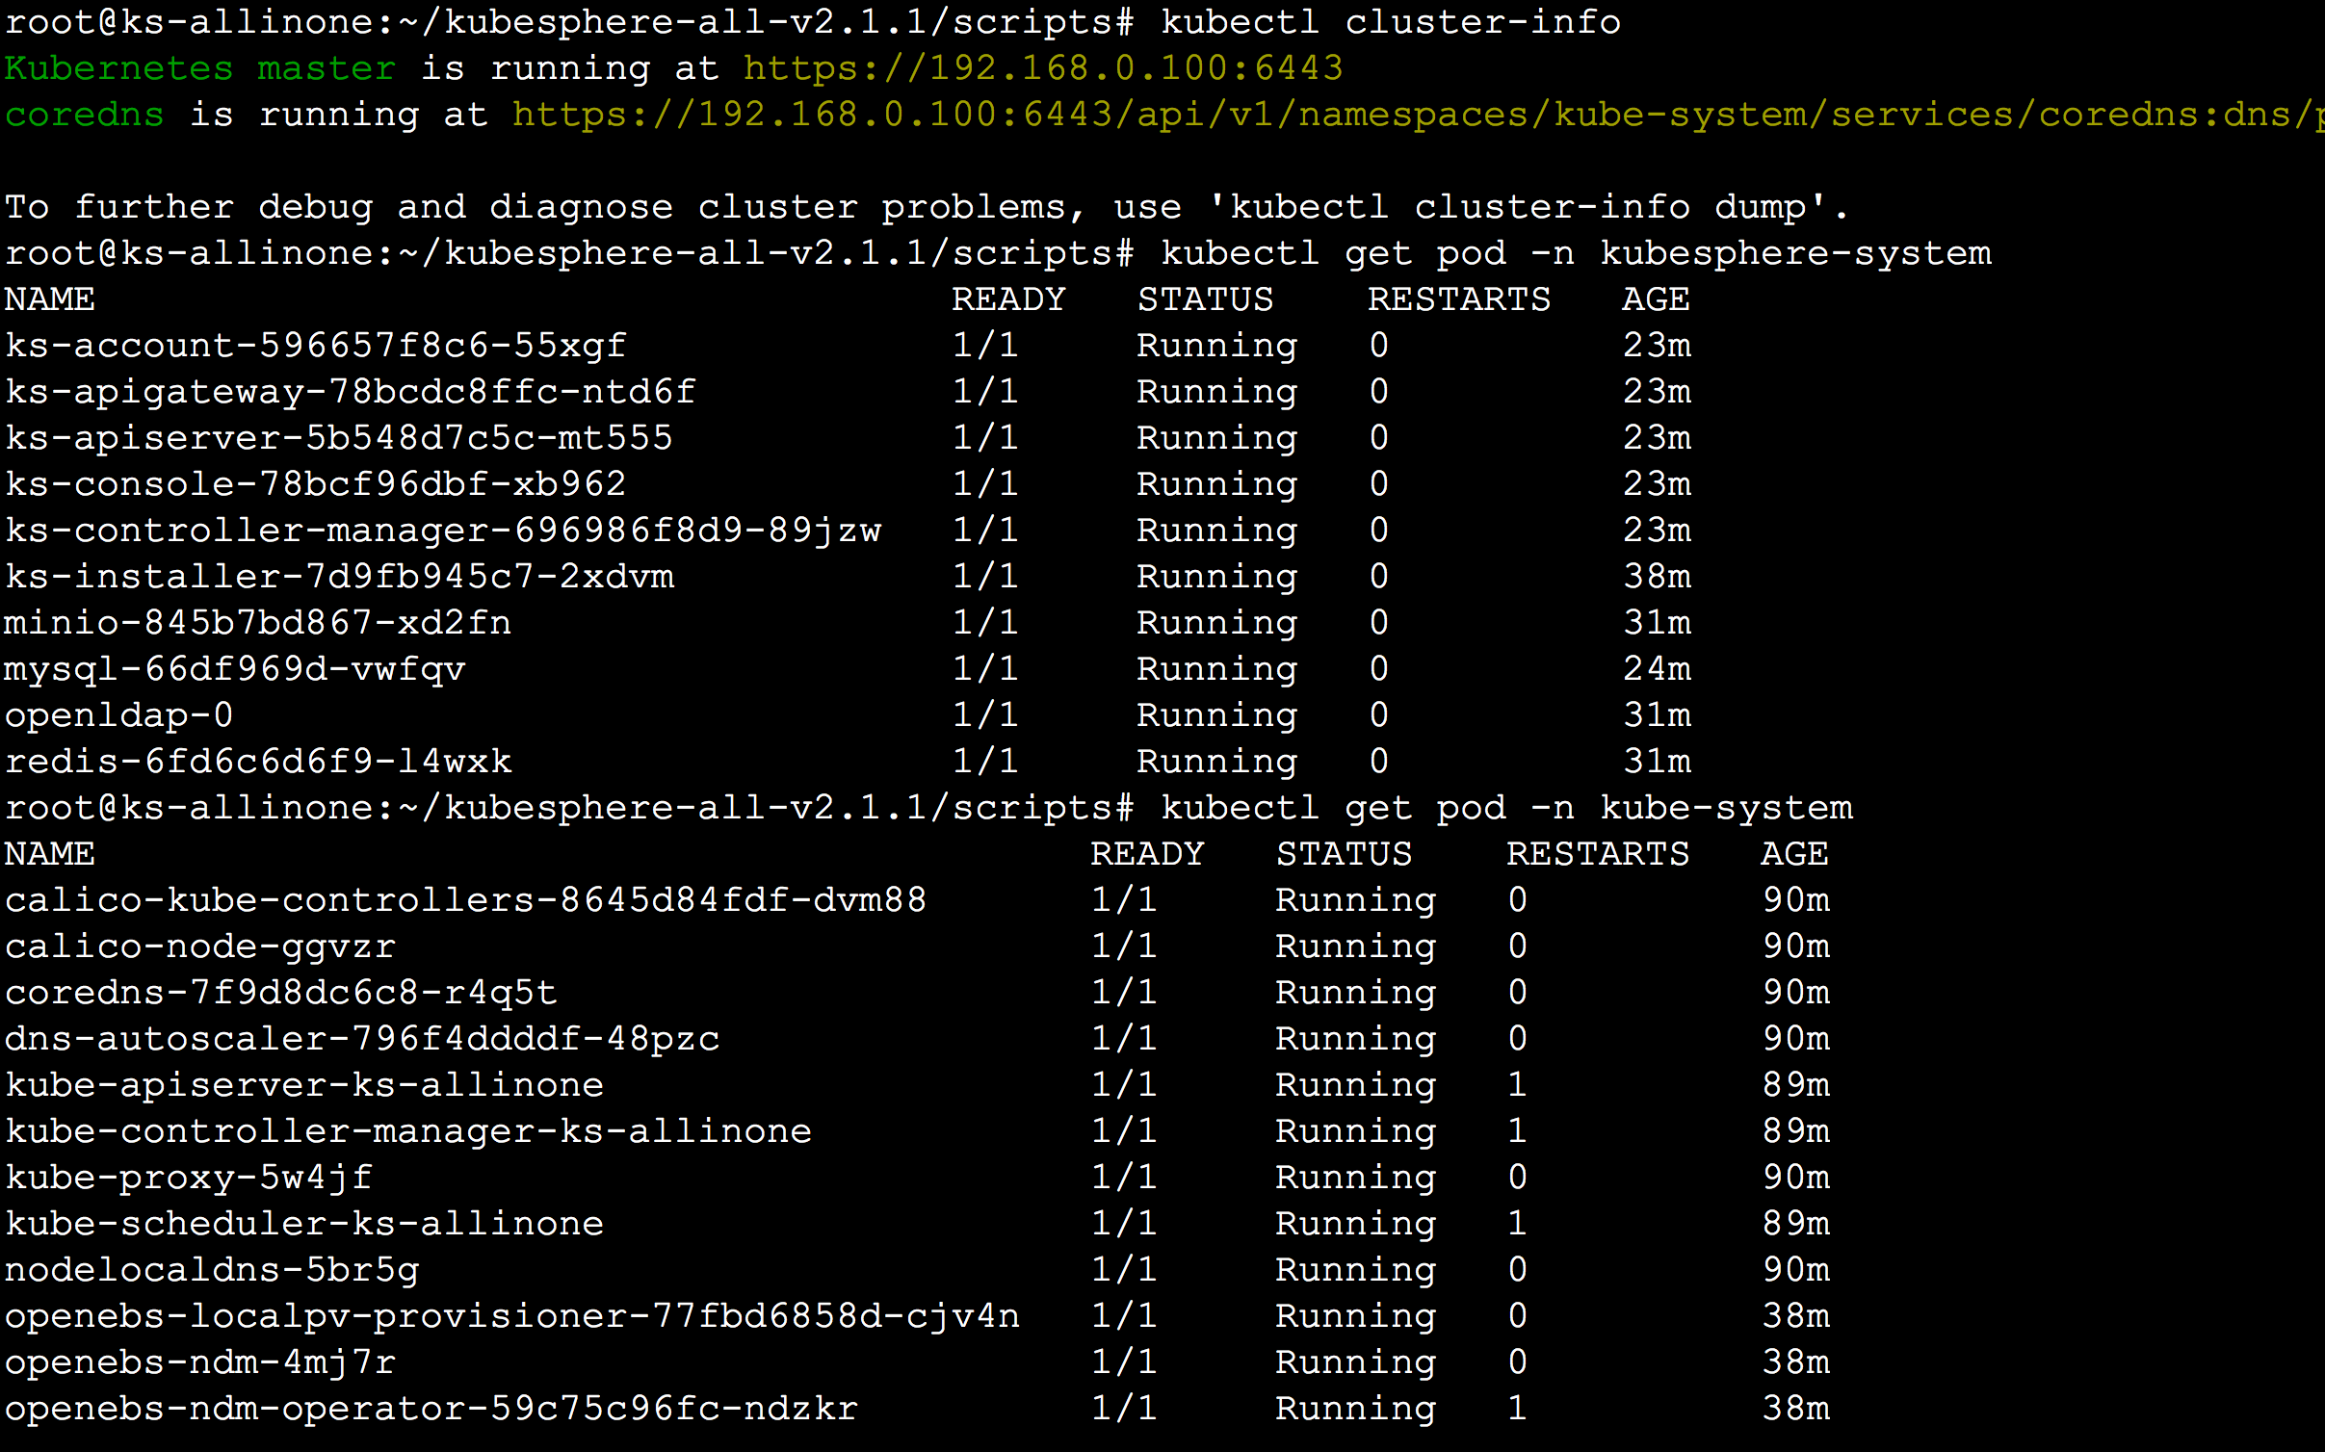Click the ks-console-78bcf96dbf-xb962 pod name
This screenshot has height=1452, width=2325.
(x=316, y=484)
